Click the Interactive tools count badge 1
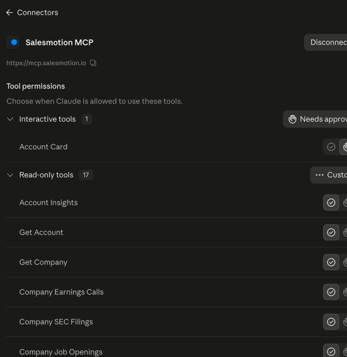 pos(87,119)
